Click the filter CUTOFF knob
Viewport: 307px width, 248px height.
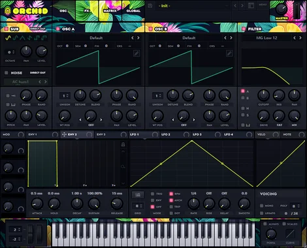(263, 95)
